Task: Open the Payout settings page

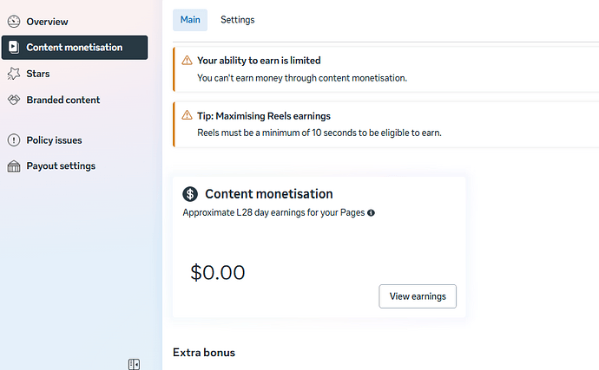Action: [61, 166]
